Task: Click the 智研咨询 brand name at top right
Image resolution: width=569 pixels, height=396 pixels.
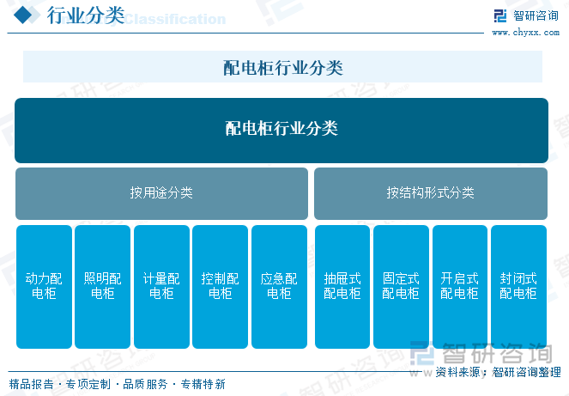Action: tap(536, 15)
